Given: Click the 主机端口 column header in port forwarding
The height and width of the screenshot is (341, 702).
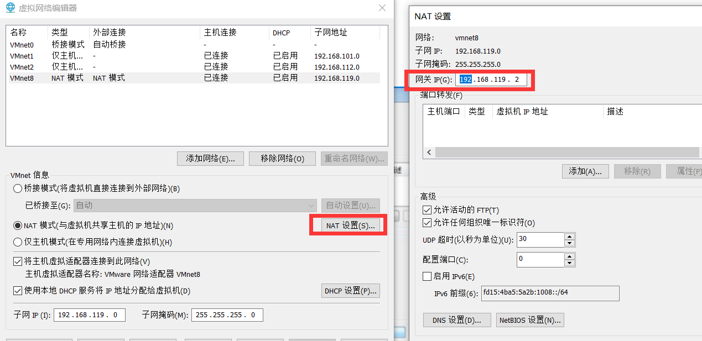Looking at the screenshot, I should 444,112.
